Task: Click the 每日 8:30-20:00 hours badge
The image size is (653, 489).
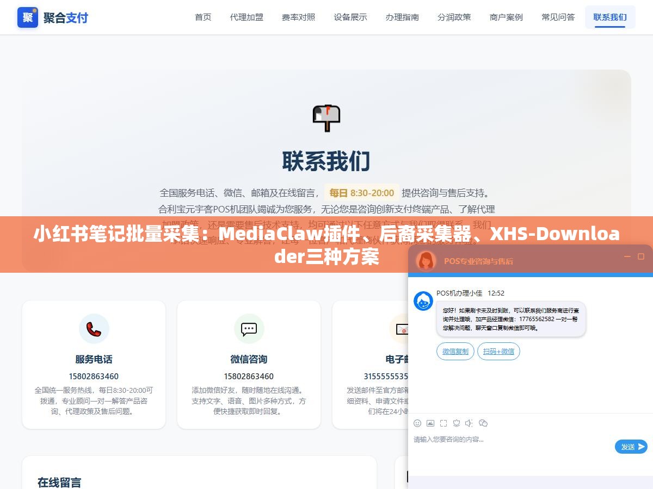Action: point(362,193)
